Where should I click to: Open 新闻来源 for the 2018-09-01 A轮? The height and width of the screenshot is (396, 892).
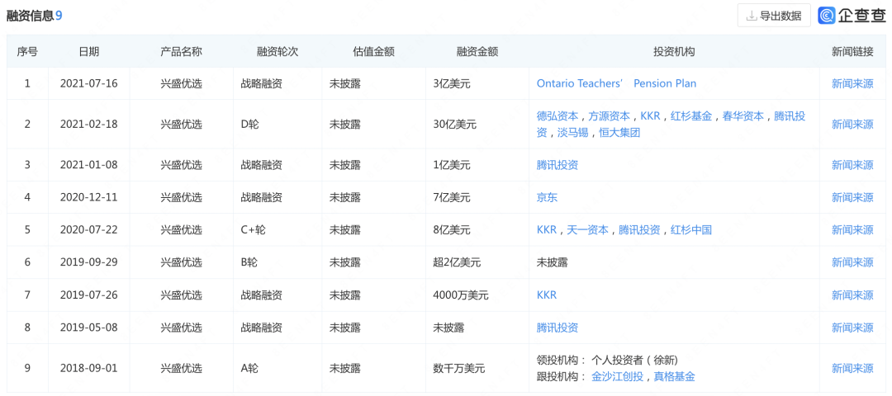[x=852, y=368]
